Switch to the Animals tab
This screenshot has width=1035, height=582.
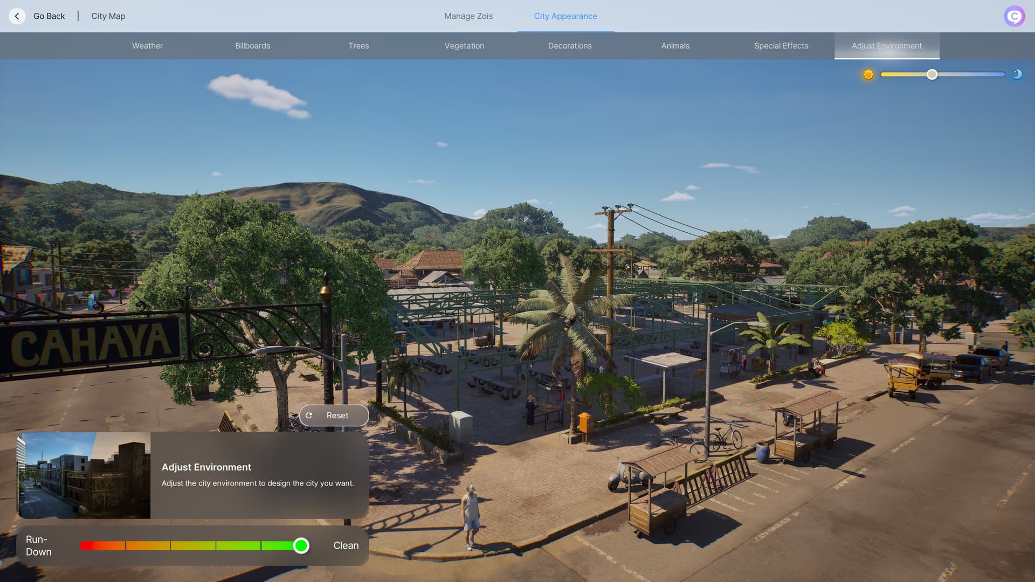(x=675, y=46)
